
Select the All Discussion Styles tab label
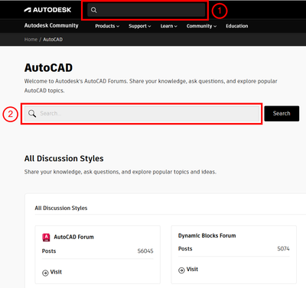coord(61,208)
